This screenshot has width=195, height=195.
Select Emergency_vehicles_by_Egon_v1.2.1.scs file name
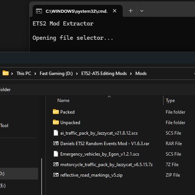point(100,154)
